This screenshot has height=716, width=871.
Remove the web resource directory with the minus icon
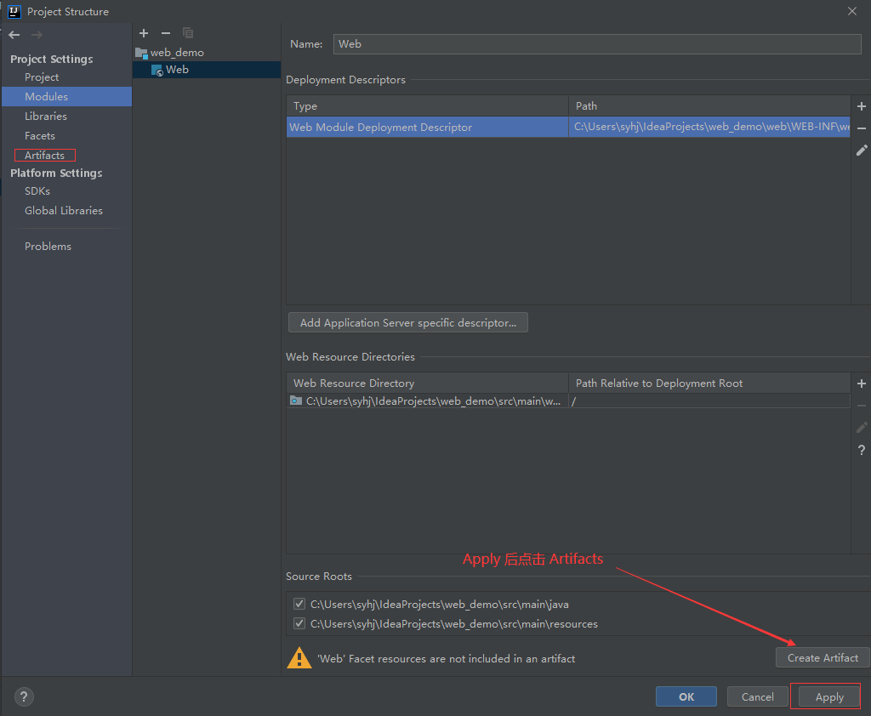[x=862, y=406]
